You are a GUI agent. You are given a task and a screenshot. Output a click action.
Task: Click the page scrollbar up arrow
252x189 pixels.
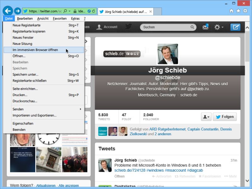[x=247, y=28]
